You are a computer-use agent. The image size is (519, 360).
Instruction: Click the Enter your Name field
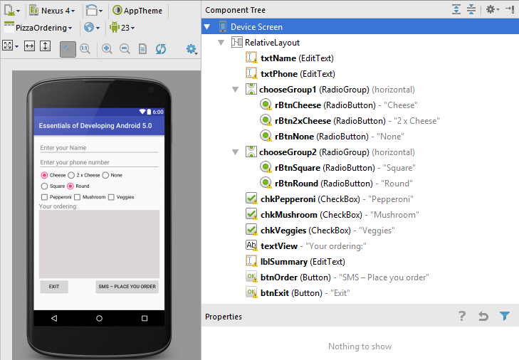[x=99, y=148]
